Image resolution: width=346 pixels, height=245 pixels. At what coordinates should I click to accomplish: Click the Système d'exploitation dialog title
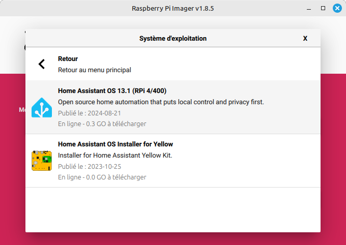pos(173,38)
